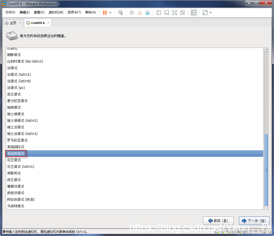This screenshot has width=274, height=236.
Task: Open the power options dropdown arrow beside pause
Action: 110,13
